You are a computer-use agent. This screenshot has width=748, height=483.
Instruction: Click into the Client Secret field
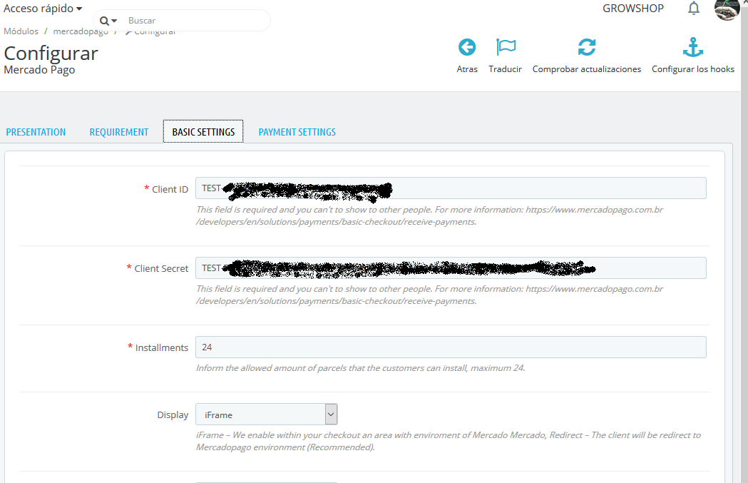pos(451,268)
